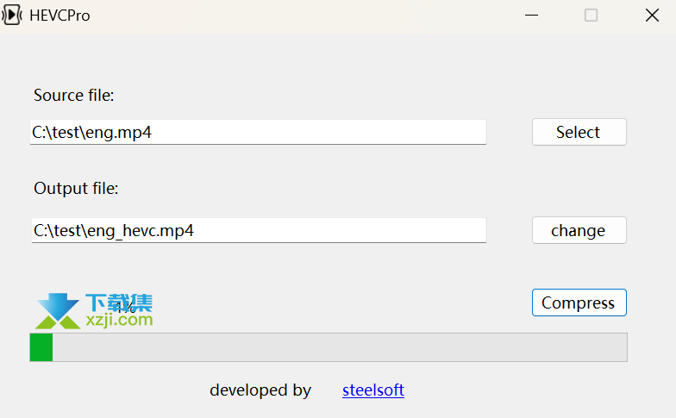Click the empty gray area of progress bar

pyautogui.click(x=340, y=347)
